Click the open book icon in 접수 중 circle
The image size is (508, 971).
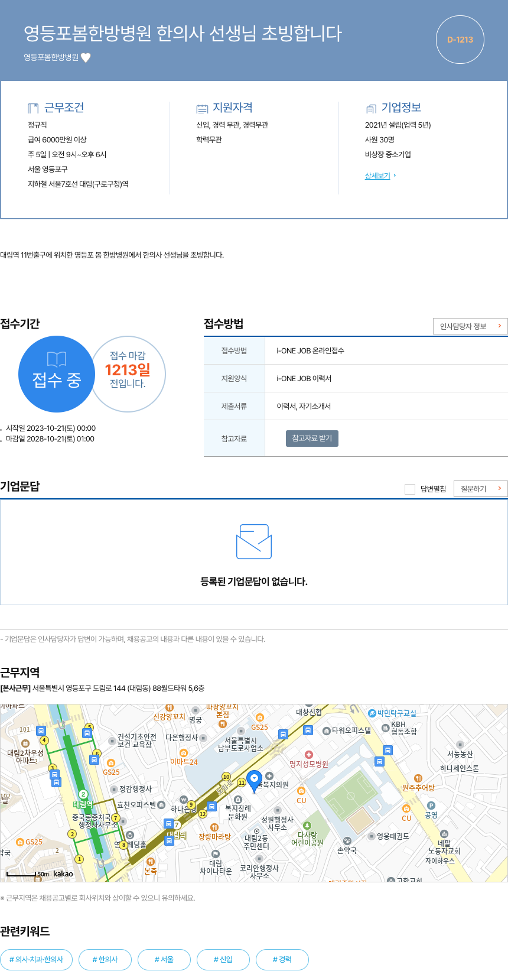pyautogui.click(x=57, y=359)
